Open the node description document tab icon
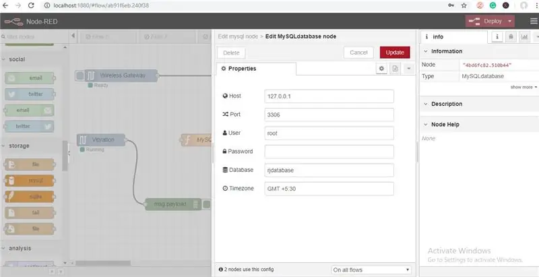 click(x=395, y=69)
